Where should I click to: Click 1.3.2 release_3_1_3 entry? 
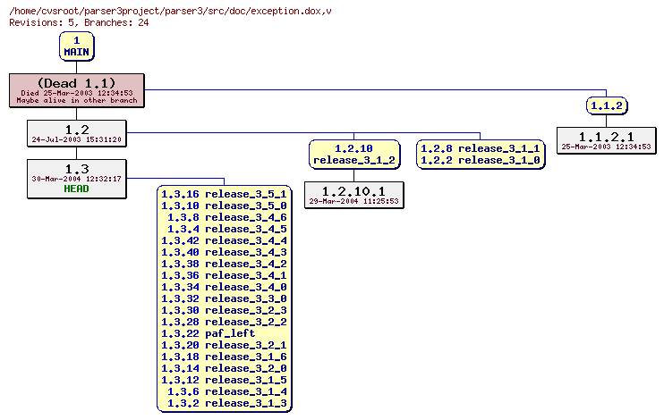(x=227, y=404)
